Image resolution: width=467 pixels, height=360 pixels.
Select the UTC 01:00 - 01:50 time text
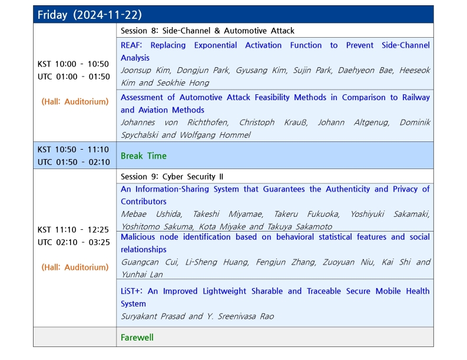[74, 77]
